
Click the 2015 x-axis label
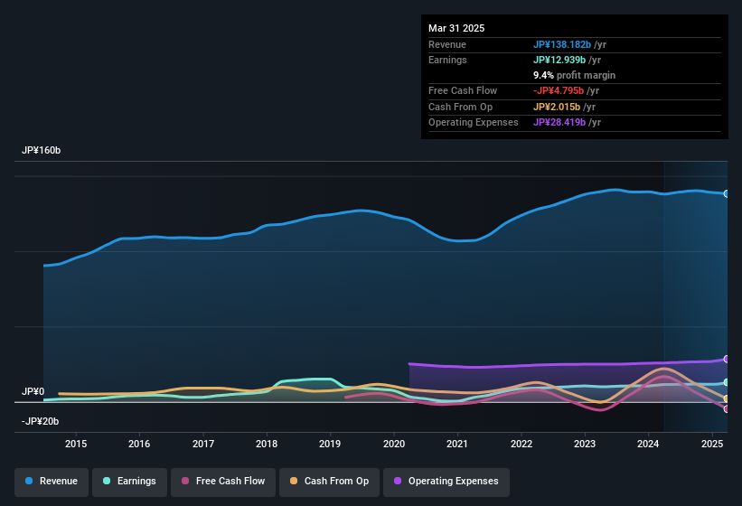coord(76,444)
